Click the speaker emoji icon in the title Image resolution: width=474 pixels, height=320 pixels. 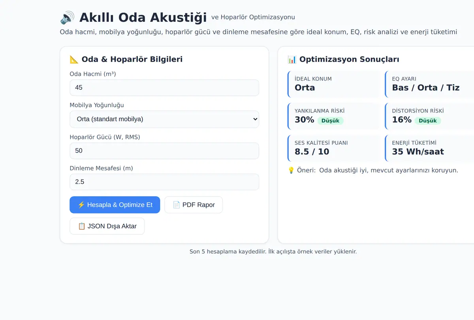[x=67, y=18]
